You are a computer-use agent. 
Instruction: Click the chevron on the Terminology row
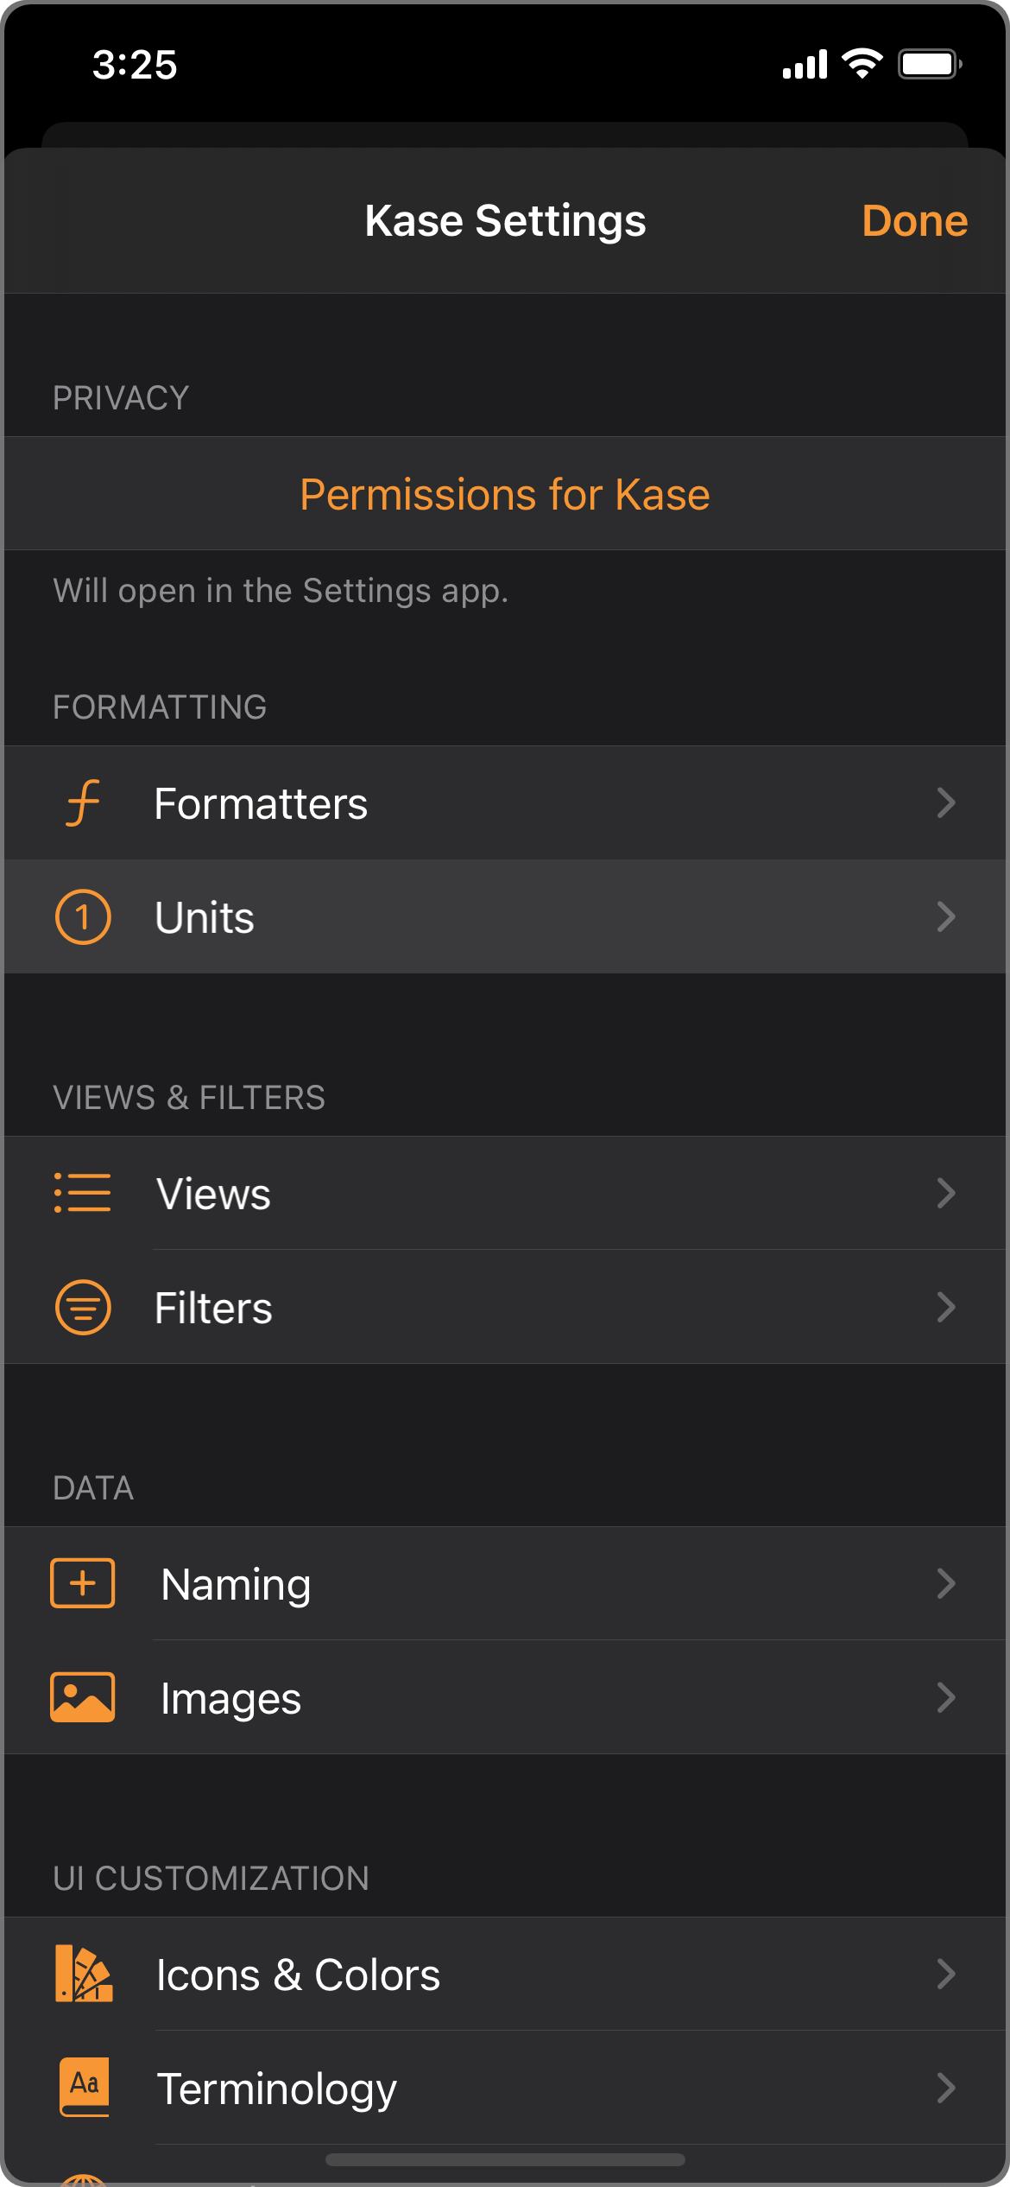(x=946, y=2088)
